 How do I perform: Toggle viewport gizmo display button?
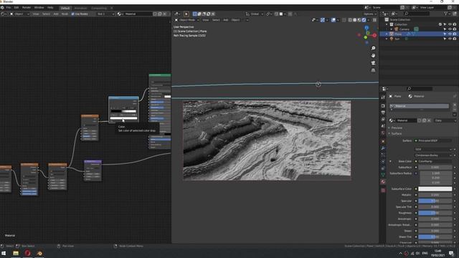tap(322, 20)
